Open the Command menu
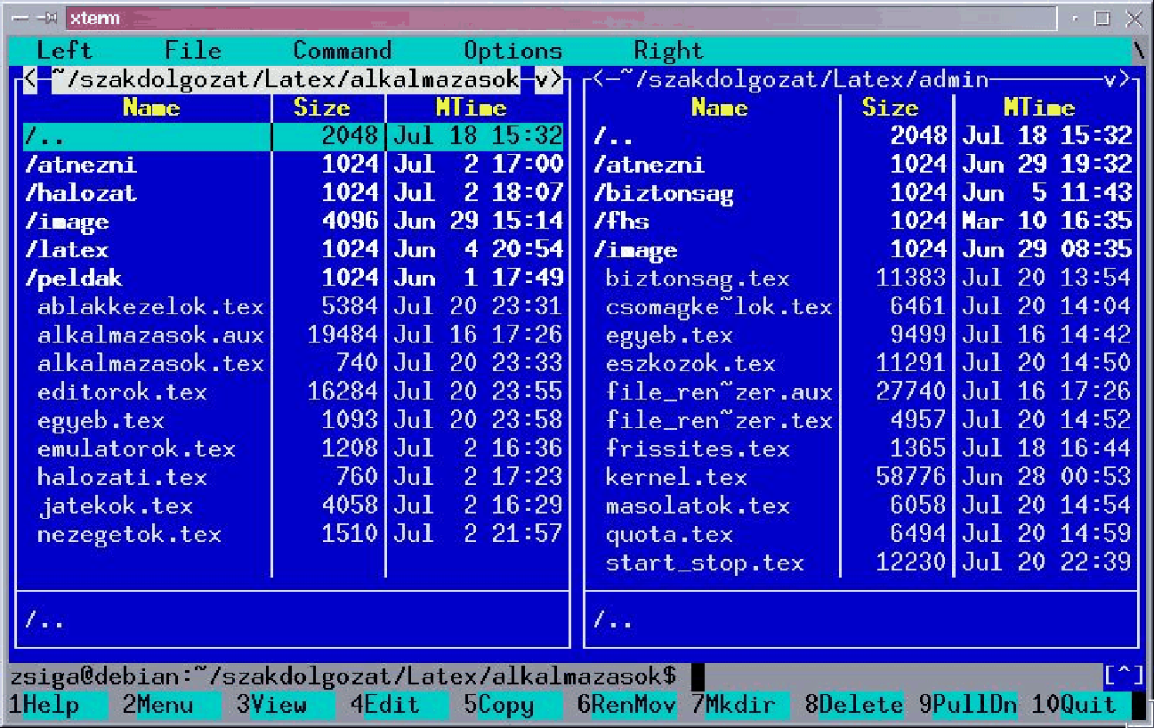 342,51
